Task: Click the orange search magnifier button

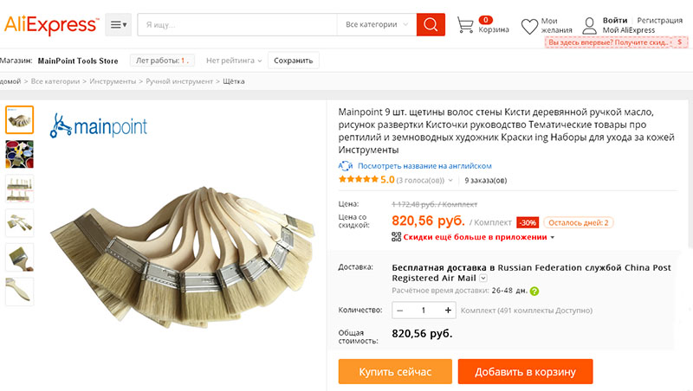Action: (x=431, y=24)
